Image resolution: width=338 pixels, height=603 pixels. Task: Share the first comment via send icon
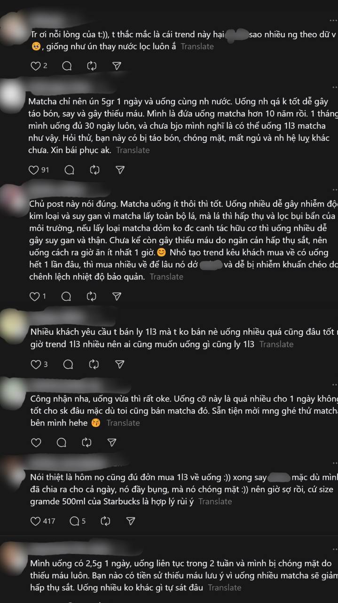(117, 66)
